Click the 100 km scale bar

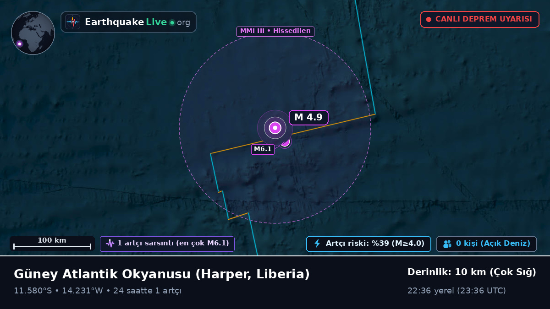coord(52,244)
